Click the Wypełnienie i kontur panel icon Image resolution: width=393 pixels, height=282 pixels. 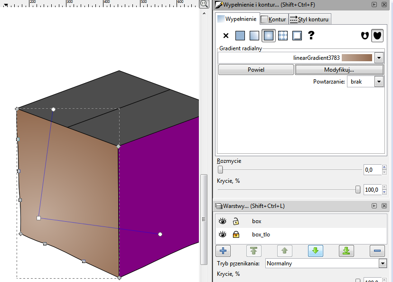coord(219,5)
